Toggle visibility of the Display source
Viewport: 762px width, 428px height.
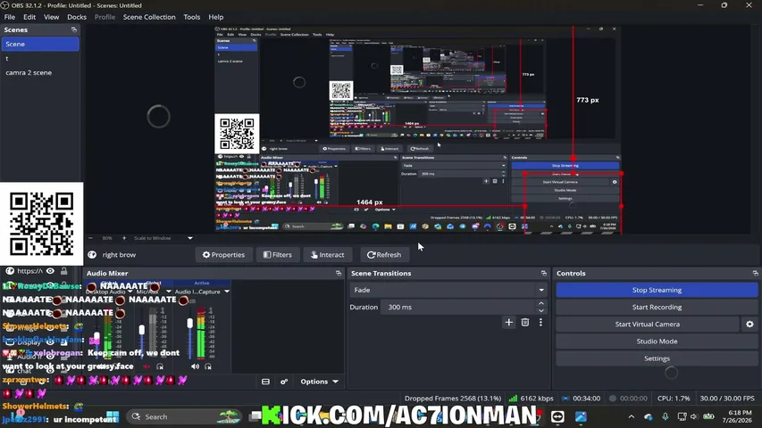click(x=50, y=342)
